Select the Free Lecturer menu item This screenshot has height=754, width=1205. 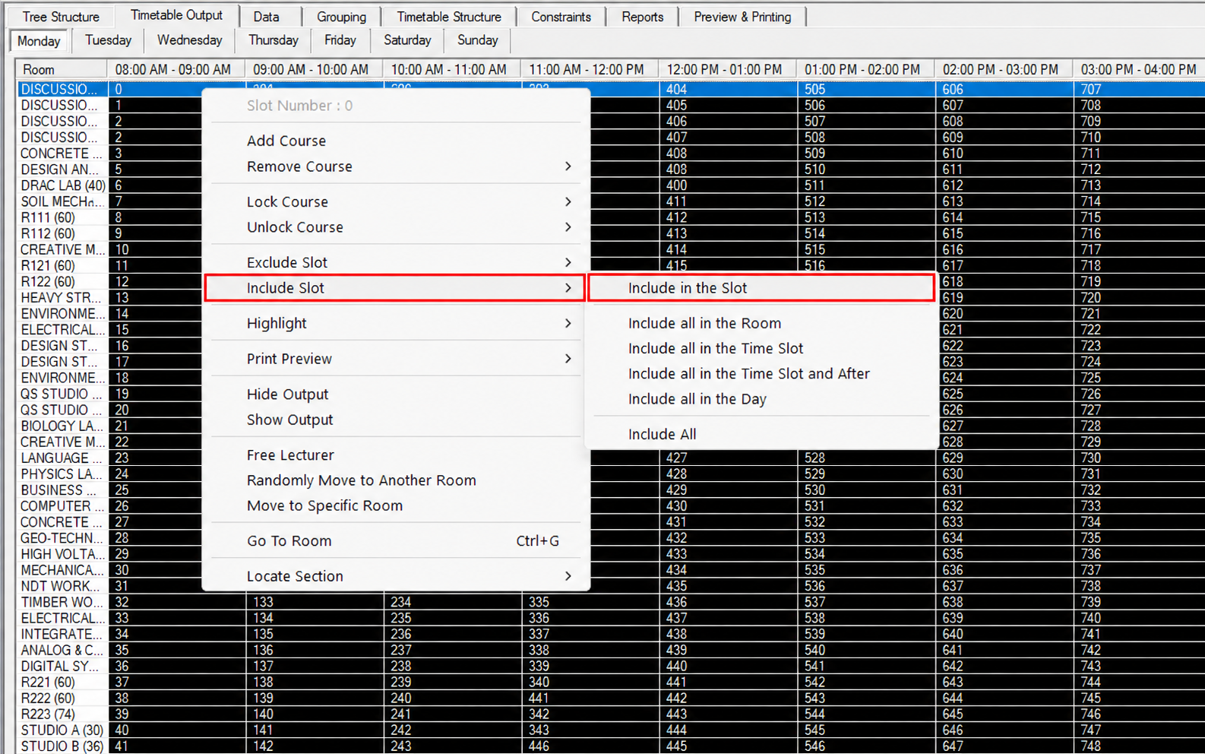[x=396, y=455]
